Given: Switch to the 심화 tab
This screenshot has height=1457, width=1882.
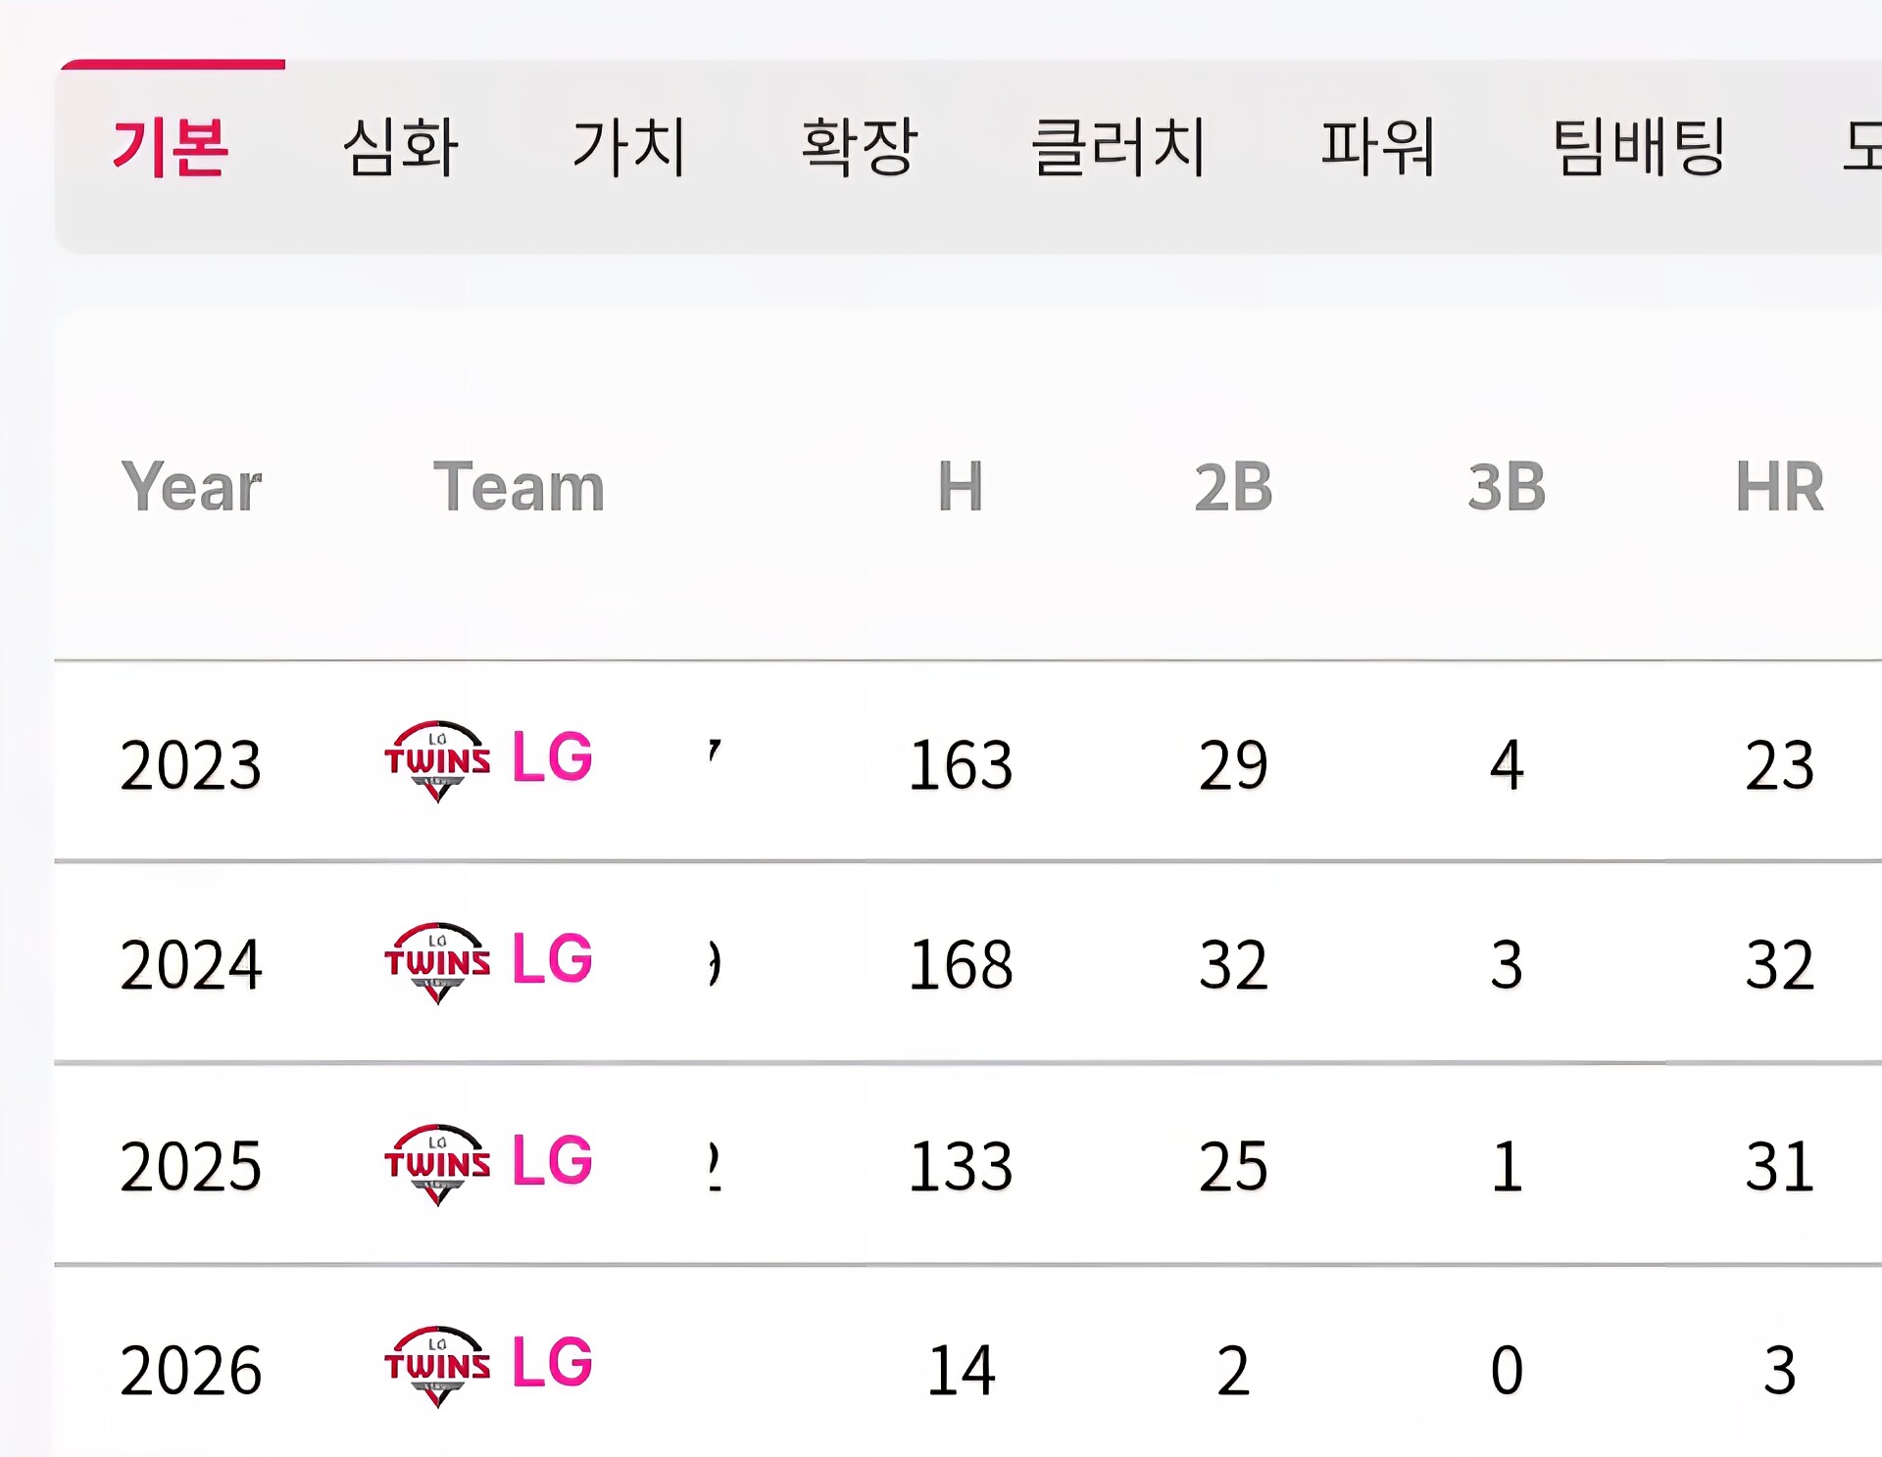Looking at the screenshot, I should coord(400,147).
